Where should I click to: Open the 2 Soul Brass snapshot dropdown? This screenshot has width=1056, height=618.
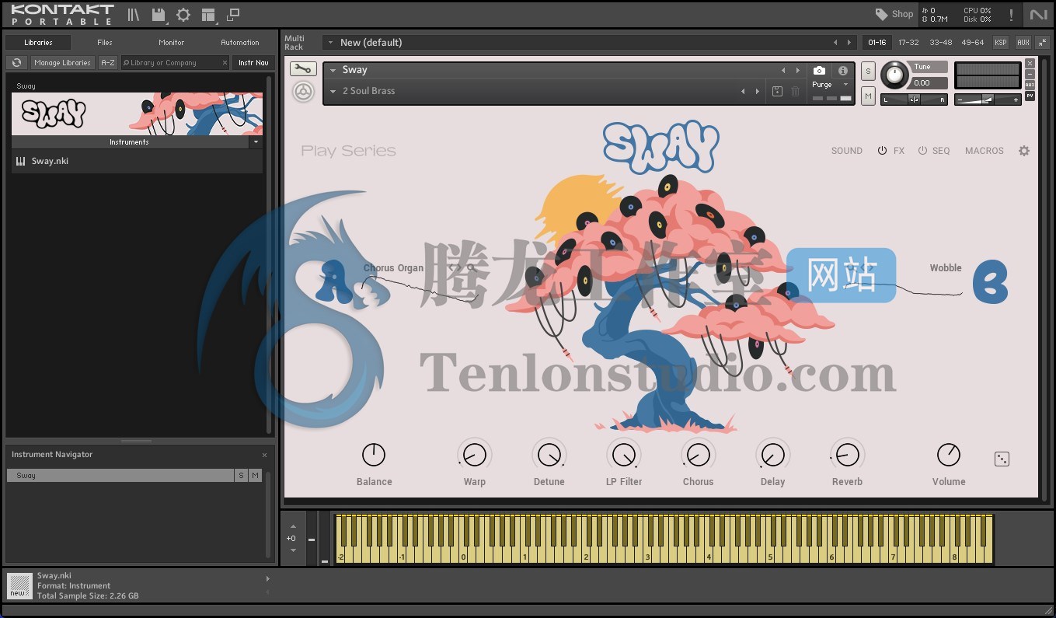[x=333, y=92]
